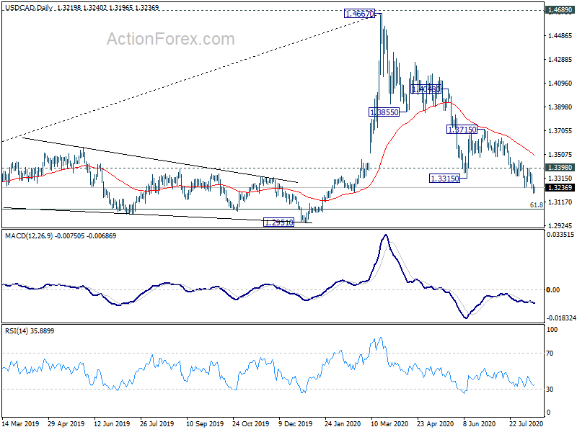
Task: Click the 1.33150 price label box
Action: (444, 179)
